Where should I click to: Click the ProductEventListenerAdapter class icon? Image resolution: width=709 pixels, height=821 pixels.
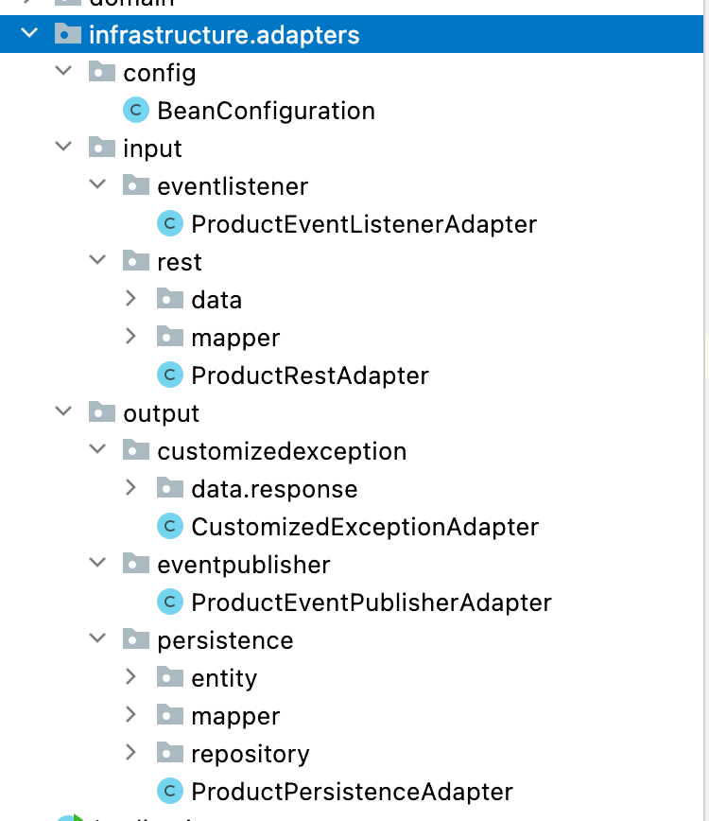pyautogui.click(x=170, y=224)
